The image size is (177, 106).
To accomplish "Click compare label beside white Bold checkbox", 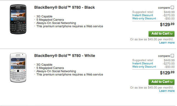I will coord(164,56).
